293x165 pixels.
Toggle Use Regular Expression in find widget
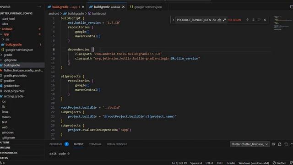pyautogui.click(x=224, y=20)
